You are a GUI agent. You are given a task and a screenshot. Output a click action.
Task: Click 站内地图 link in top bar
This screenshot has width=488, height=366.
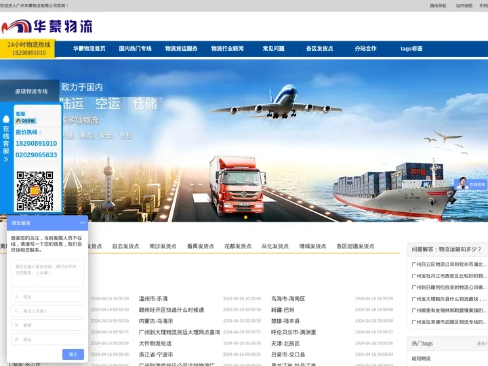tap(464, 5)
